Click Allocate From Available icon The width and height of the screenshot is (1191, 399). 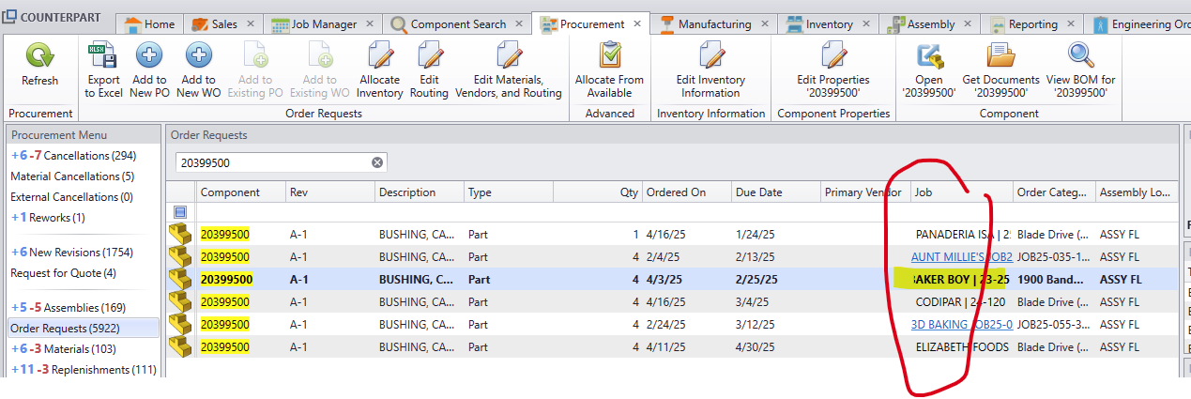[x=609, y=56]
